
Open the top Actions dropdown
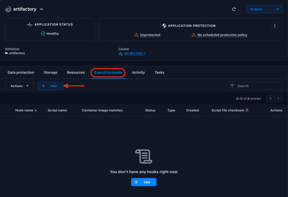tap(264, 9)
